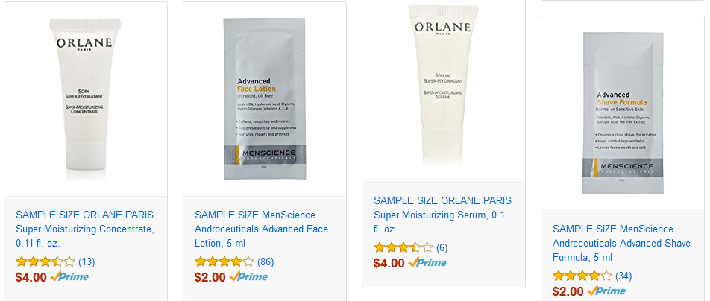View the 6 reviews for Moisturizing Serum
710x301 pixels.
[442, 247]
